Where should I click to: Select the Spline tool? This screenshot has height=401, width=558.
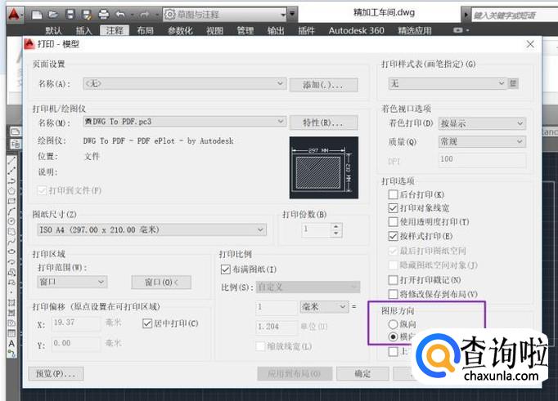[x=11, y=242]
